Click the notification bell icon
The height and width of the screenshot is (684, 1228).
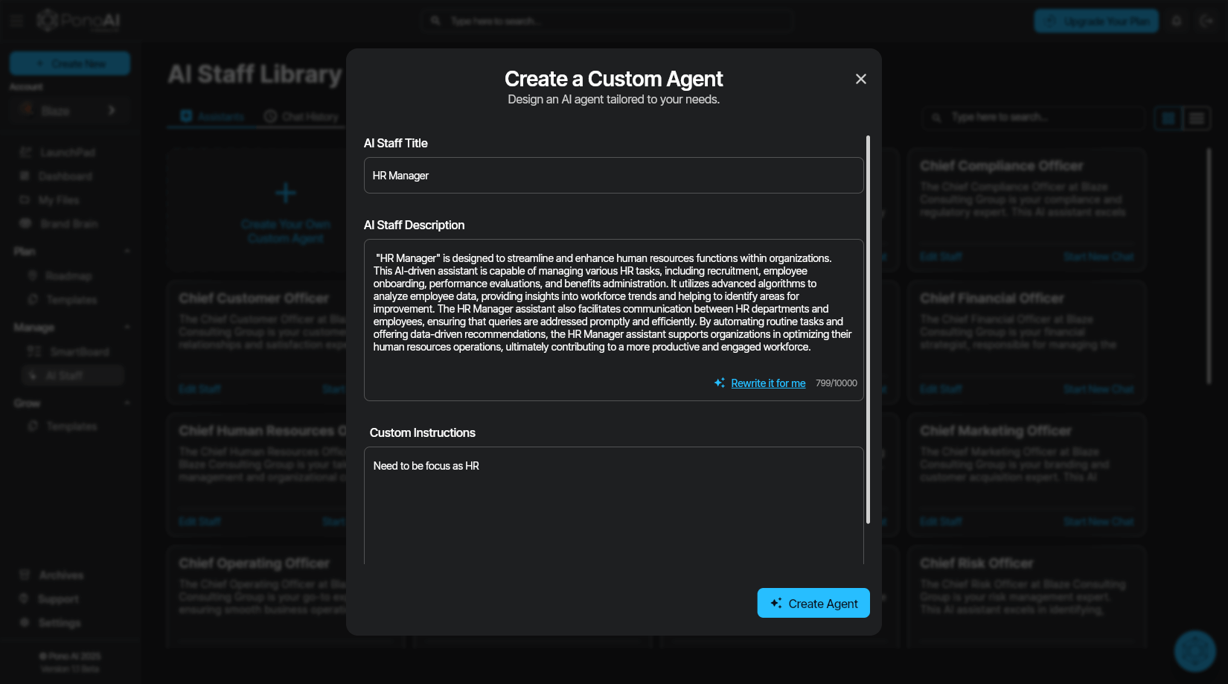tap(1177, 21)
